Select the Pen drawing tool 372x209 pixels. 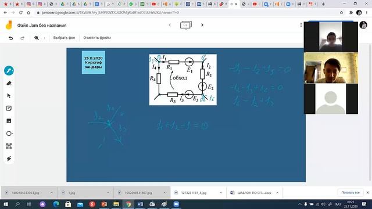(x=9, y=71)
